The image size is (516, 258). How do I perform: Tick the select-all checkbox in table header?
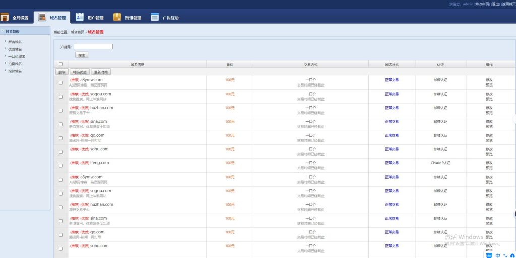61,64
